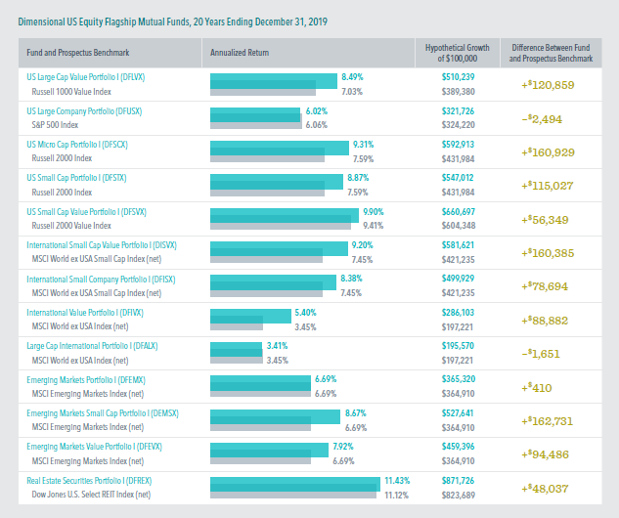Click the 9.41% benchmark return value

(374, 226)
